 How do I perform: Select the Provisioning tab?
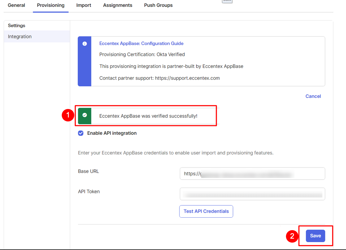[x=51, y=5]
